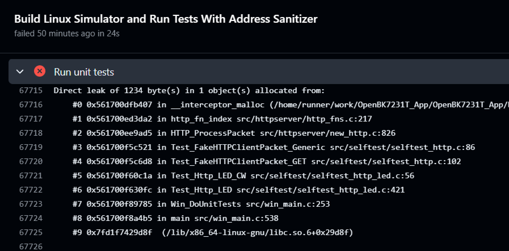Image resolution: width=509 pixels, height=251 pixels.
Task: Select log line number 67722
Action: pos(31,190)
